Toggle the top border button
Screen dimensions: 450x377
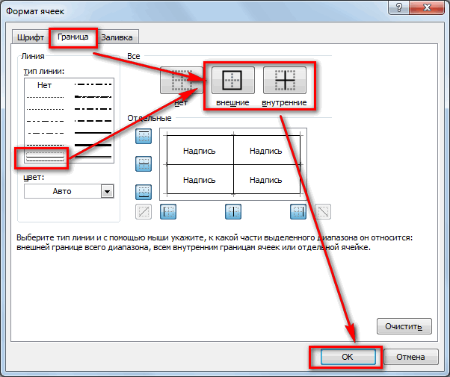(144, 136)
